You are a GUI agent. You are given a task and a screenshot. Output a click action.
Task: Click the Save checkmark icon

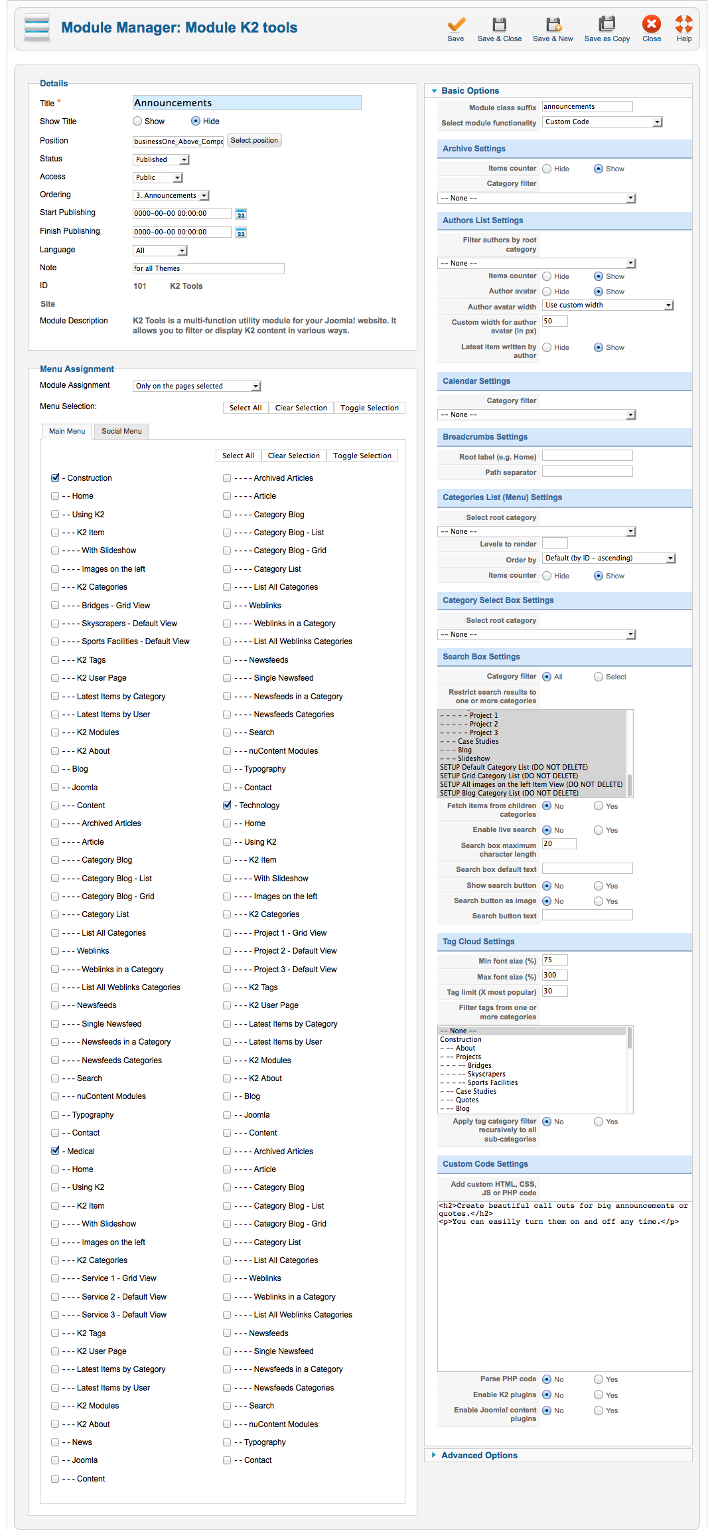pos(456,25)
